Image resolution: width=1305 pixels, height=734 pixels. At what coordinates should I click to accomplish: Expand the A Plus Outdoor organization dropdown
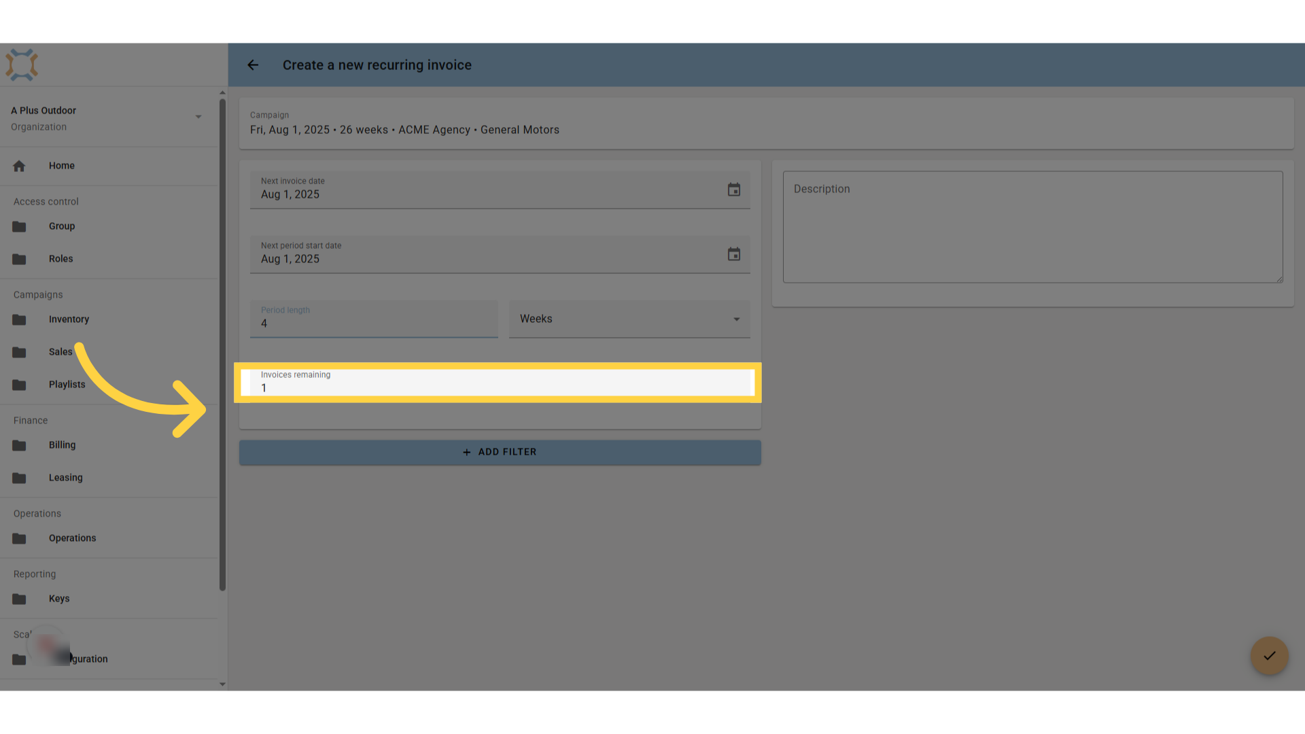tap(198, 117)
